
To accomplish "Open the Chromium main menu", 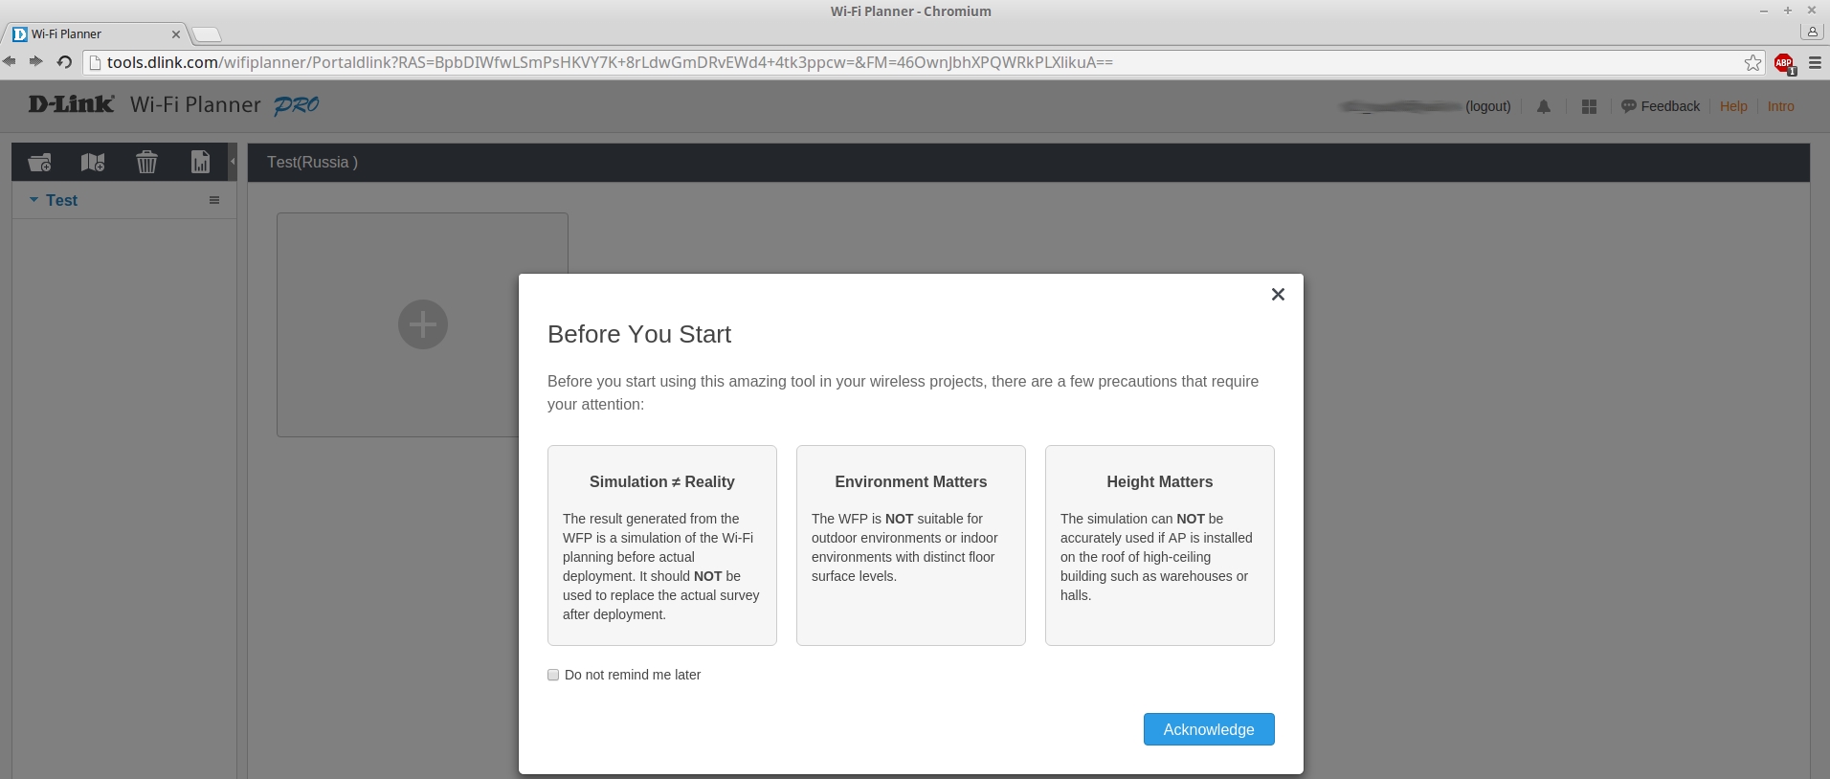I will pos(1814,63).
